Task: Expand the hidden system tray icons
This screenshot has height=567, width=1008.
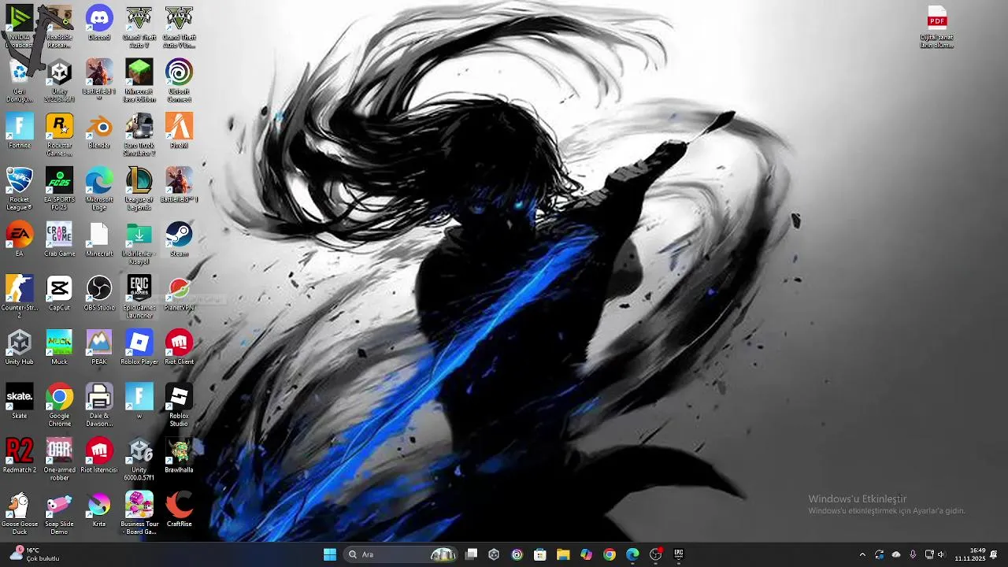Action: pyautogui.click(x=862, y=554)
